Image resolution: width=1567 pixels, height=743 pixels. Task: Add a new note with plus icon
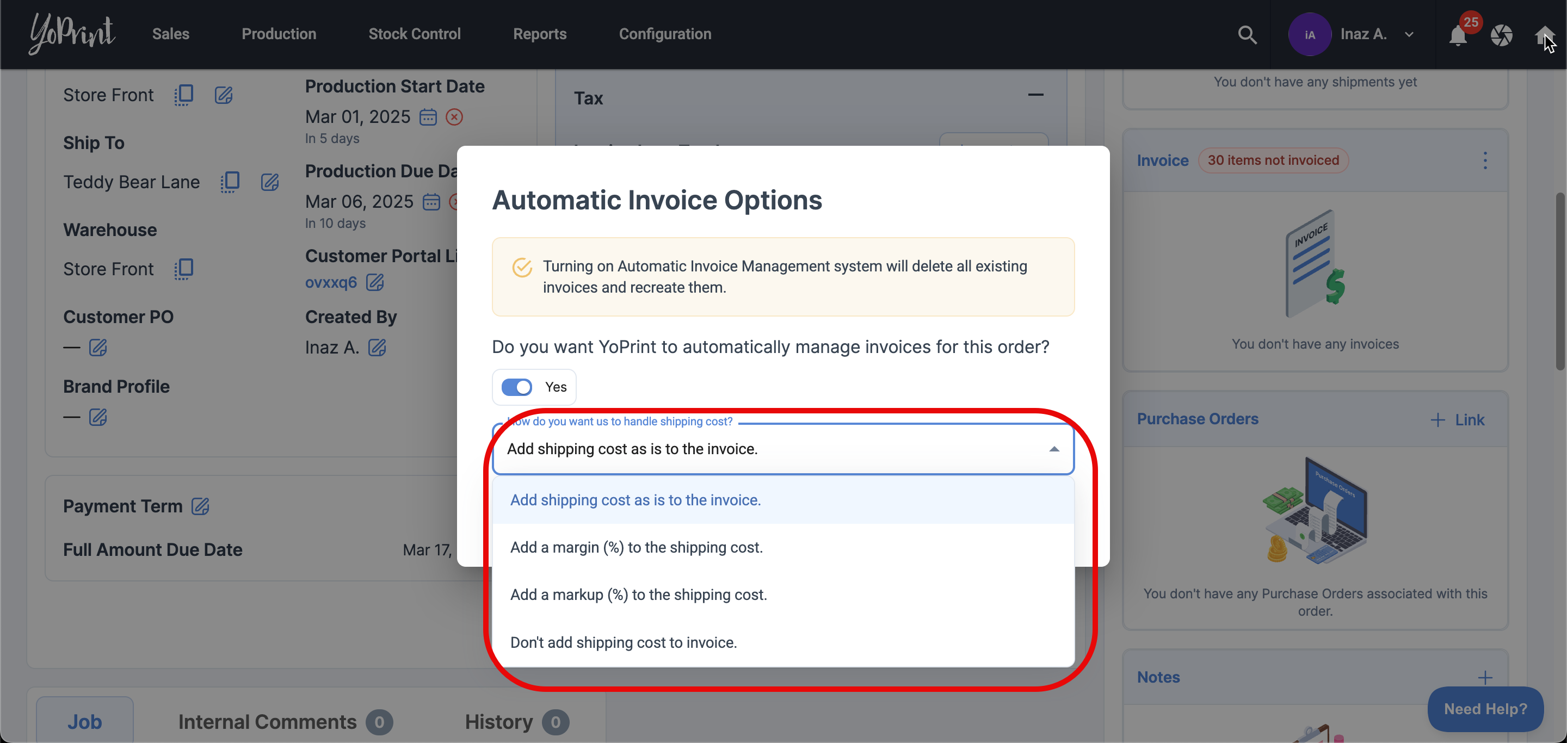point(1485,677)
